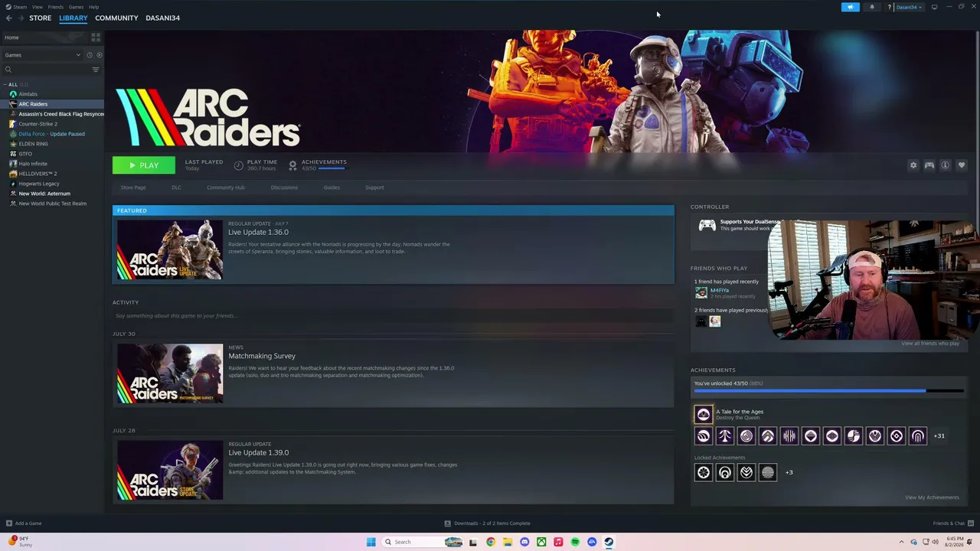This screenshot has width=980, height=551.
Task: Go back with the navigation back arrow
Action: click(x=9, y=18)
